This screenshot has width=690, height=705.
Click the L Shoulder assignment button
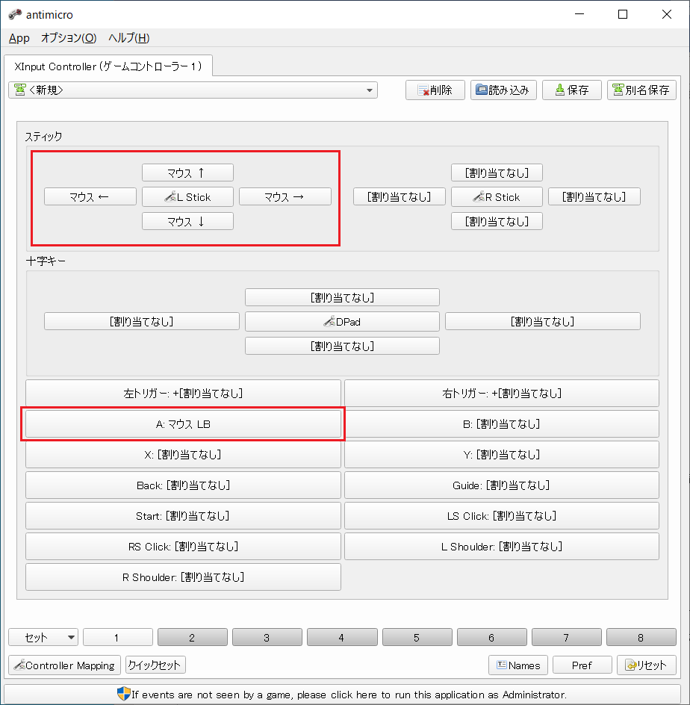[502, 546]
